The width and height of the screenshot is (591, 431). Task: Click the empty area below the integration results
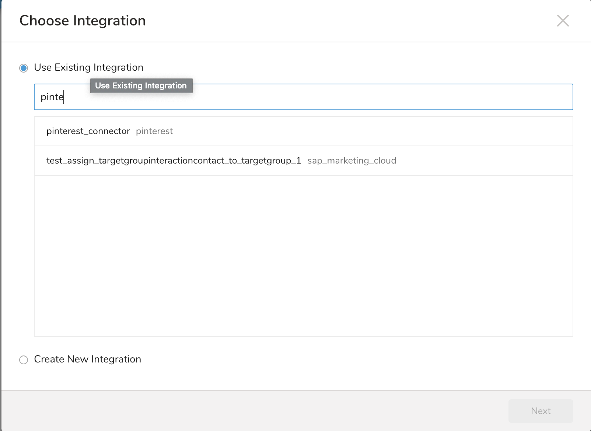303,256
